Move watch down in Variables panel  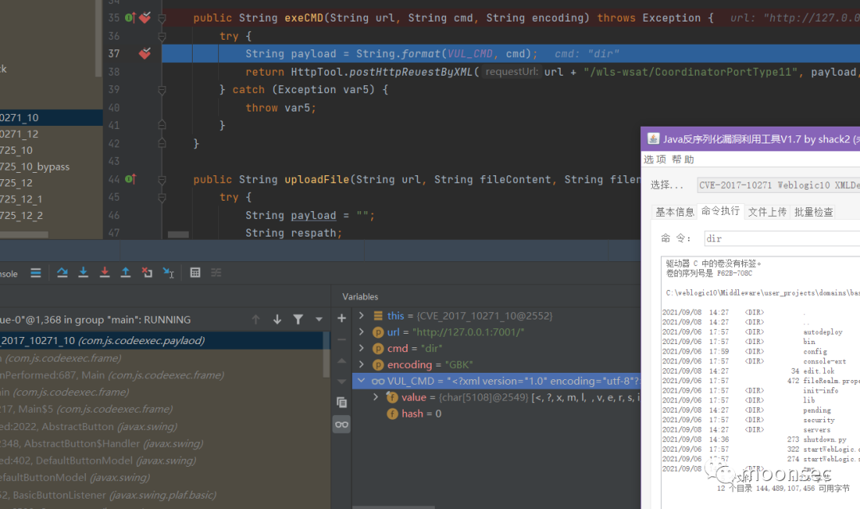(341, 382)
